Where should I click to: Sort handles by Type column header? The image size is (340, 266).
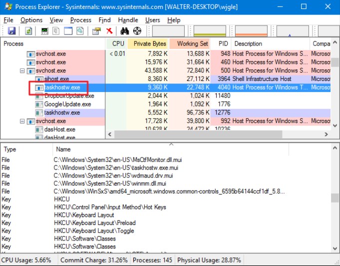coord(26,149)
